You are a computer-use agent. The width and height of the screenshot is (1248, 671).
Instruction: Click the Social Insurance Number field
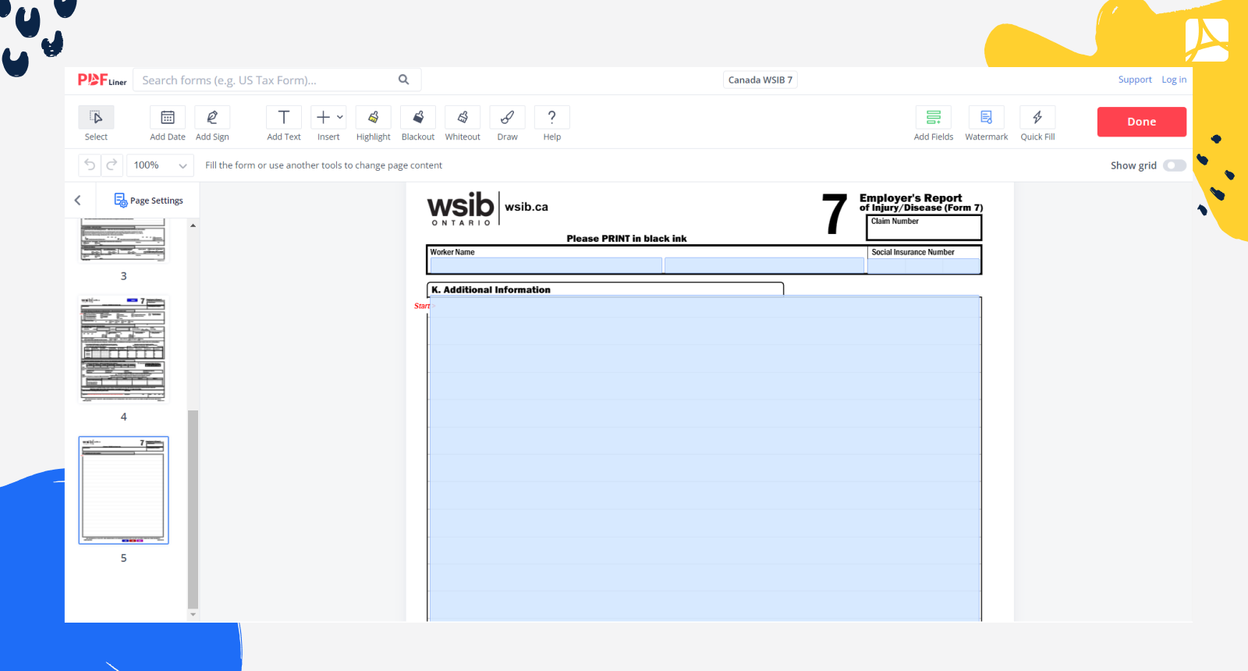pyautogui.click(x=924, y=265)
